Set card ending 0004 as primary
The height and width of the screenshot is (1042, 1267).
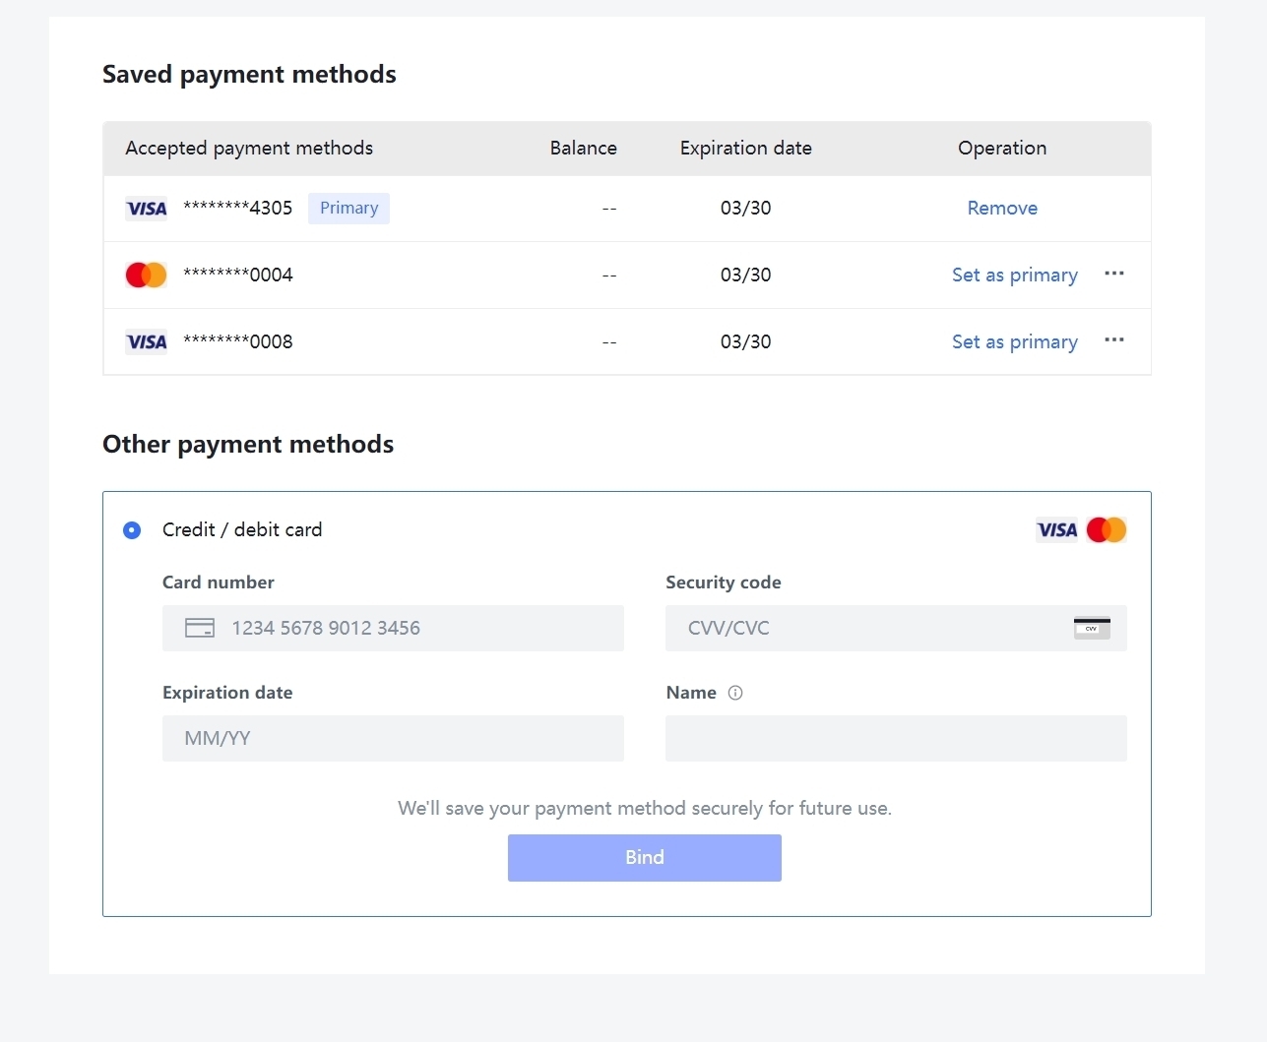tap(1014, 275)
